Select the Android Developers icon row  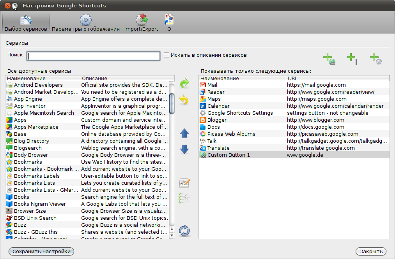tap(9, 85)
